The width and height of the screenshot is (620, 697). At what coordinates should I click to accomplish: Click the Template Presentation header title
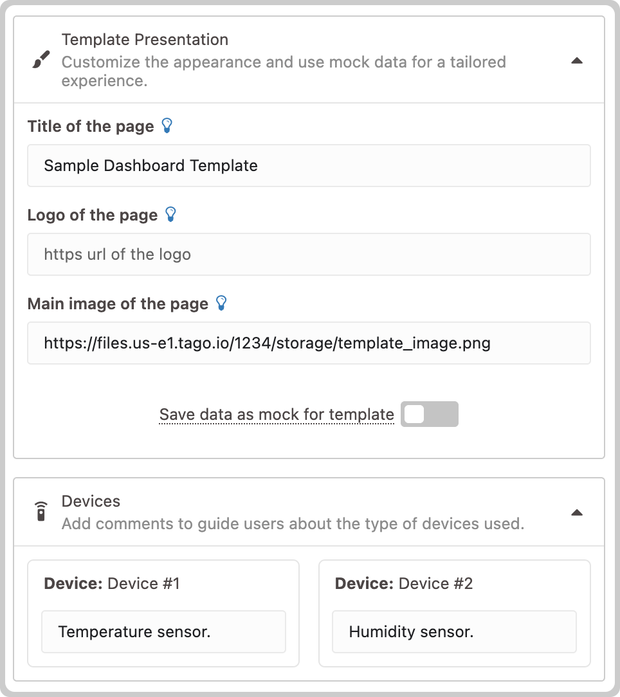145,40
